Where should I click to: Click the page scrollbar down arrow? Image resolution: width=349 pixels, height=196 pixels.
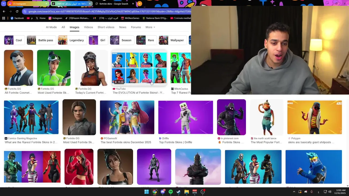(x=347, y=186)
